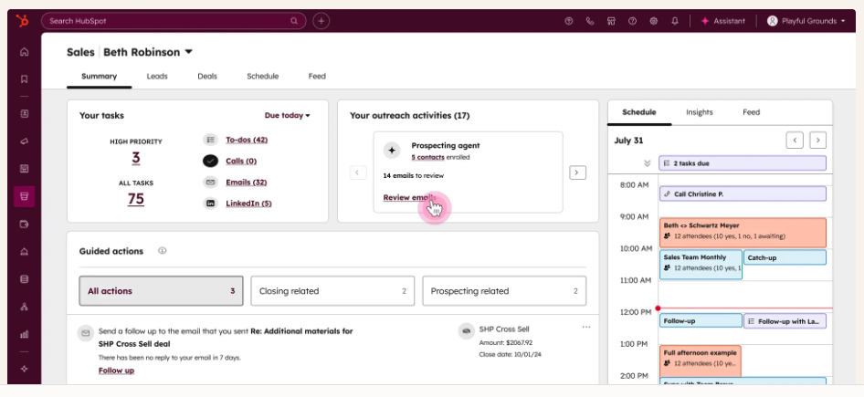Click the Follow up link
This screenshot has width=864, height=397.
[x=116, y=371]
